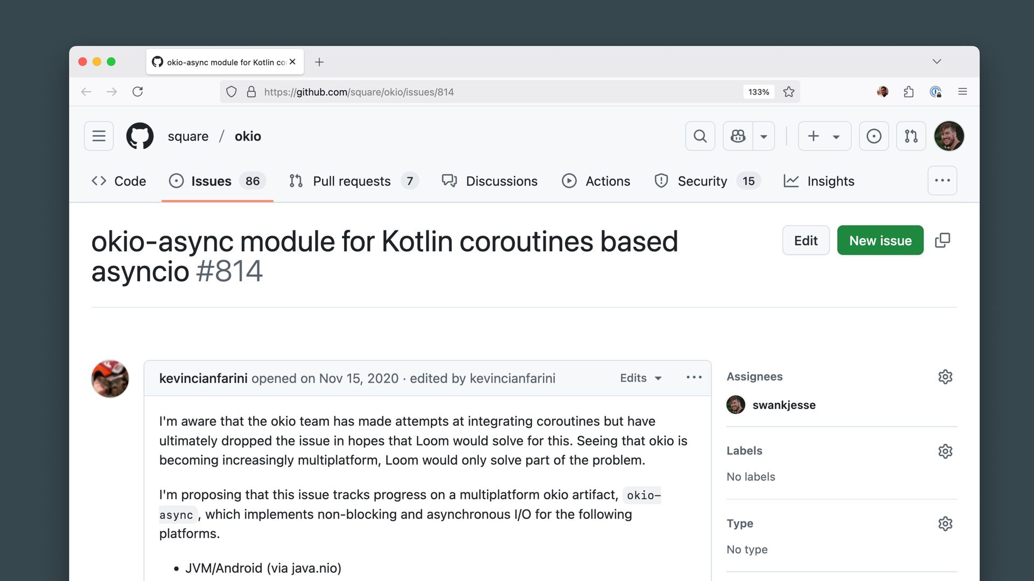Screen dimensions: 1034x581
Task: Open the GitHub search icon
Action: [700, 136]
